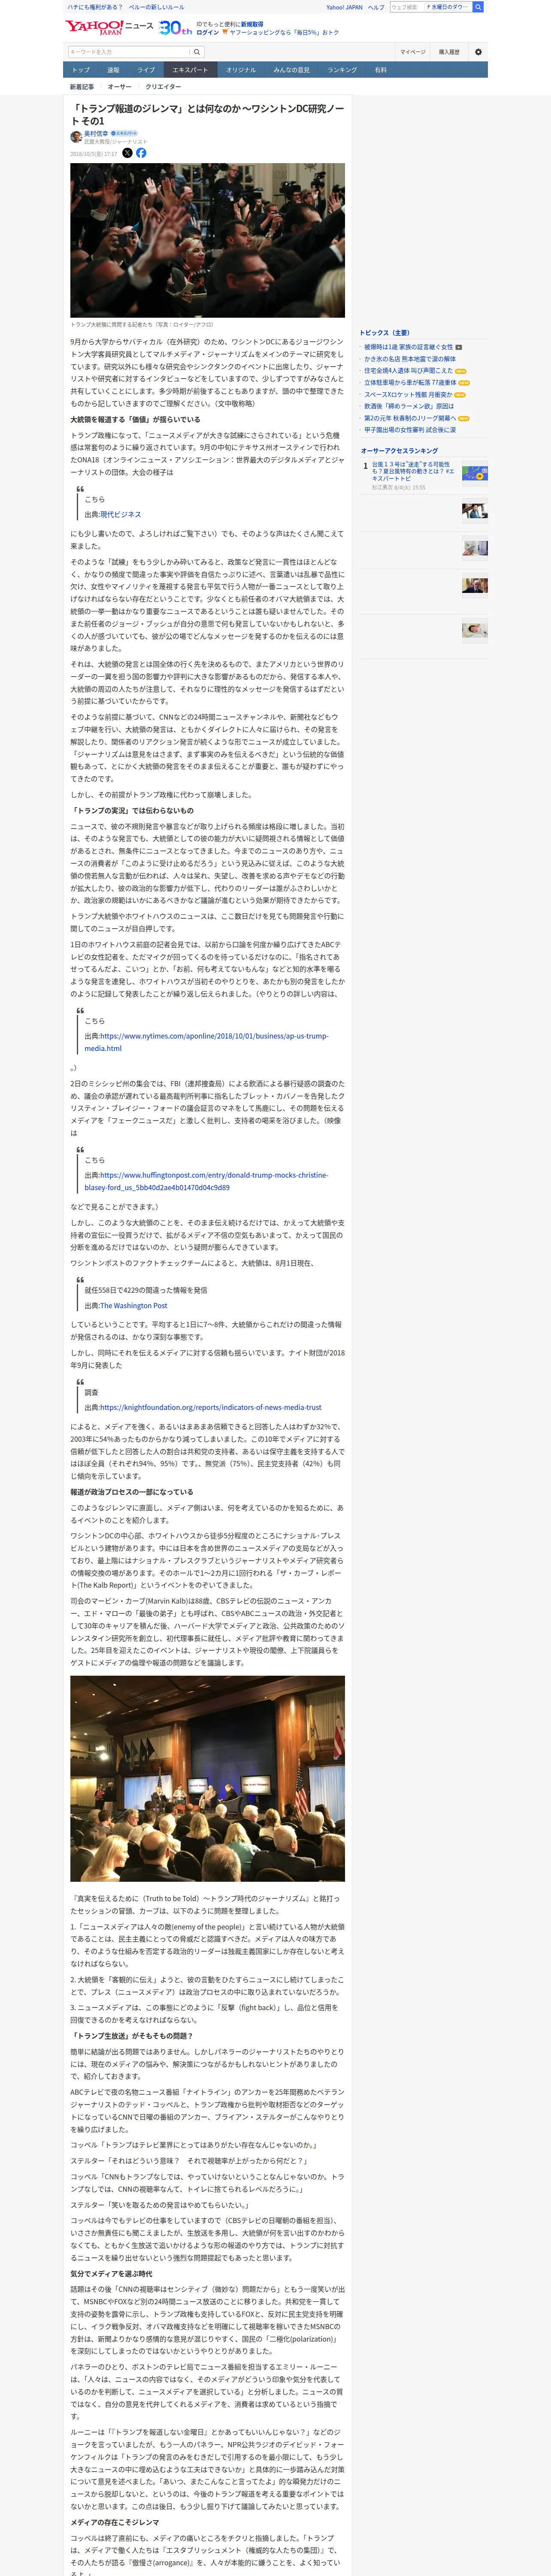Select the エキスパート tab
Image resolution: width=551 pixels, height=2576 pixels.
190,70
